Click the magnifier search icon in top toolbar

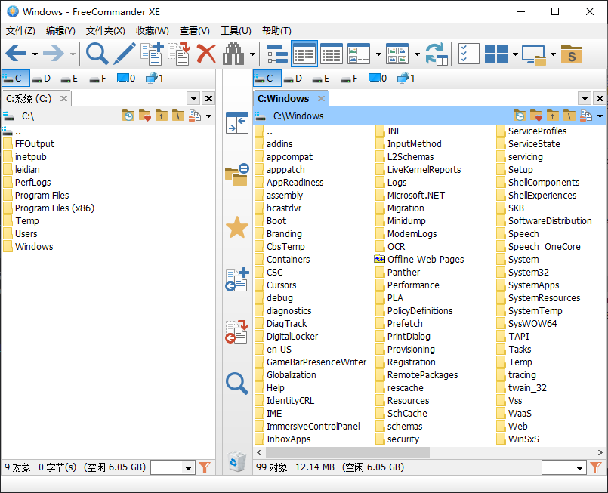pos(97,54)
